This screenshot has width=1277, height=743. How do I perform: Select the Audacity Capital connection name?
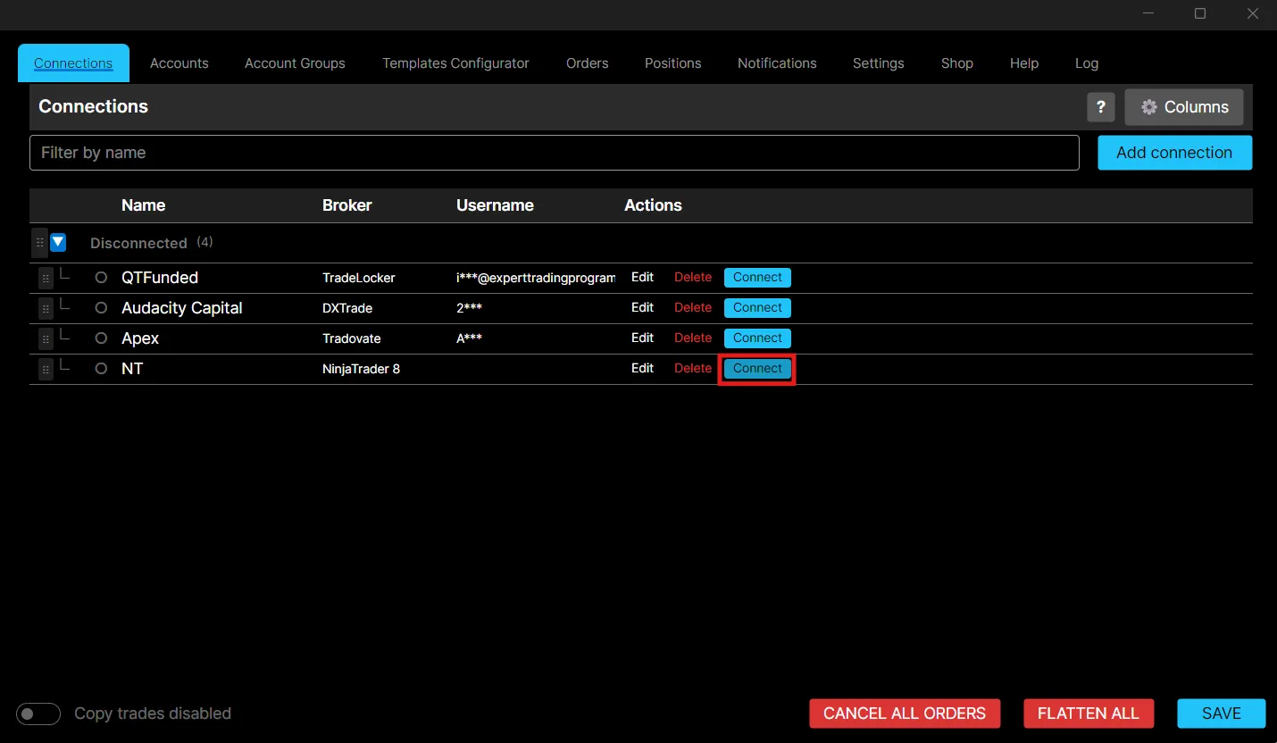[182, 308]
